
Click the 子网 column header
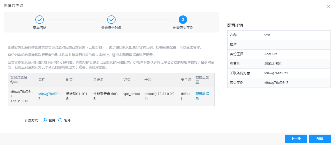click(x=148, y=80)
